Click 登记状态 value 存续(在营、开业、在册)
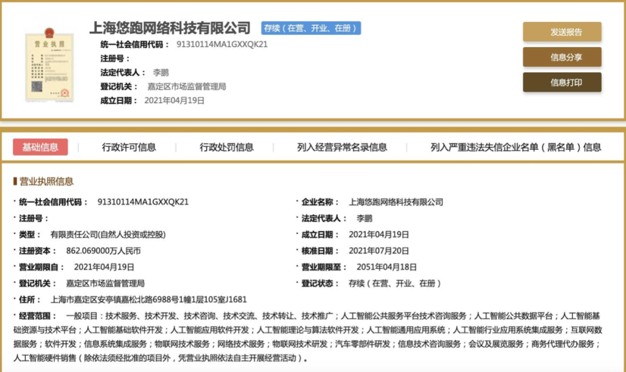626x372 pixels. pyautogui.click(x=395, y=283)
